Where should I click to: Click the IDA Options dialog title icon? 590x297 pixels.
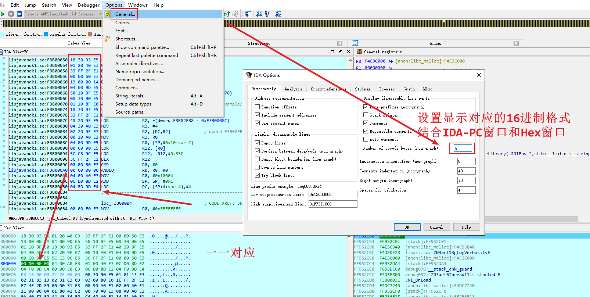[x=249, y=75]
